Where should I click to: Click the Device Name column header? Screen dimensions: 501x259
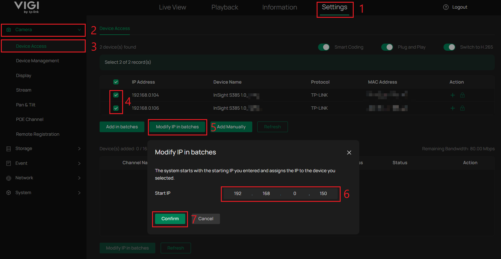tap(227, 82)
